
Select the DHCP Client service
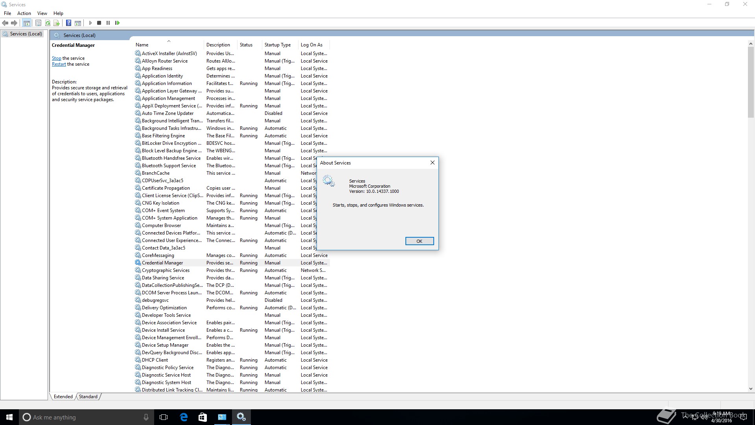(x=232, y=360)
